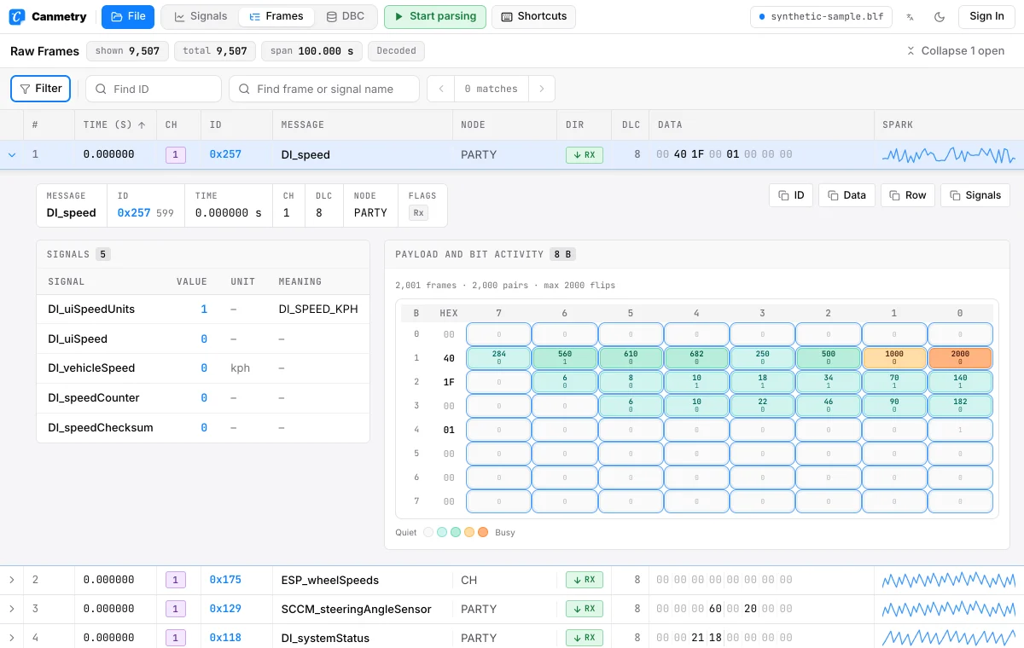Screen dimensions: 1024x648
Task: Go to next match arrow
Action: (x=542, y=89)
